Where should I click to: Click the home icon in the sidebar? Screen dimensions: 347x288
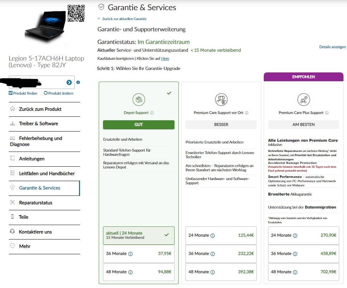coord(13,109)
